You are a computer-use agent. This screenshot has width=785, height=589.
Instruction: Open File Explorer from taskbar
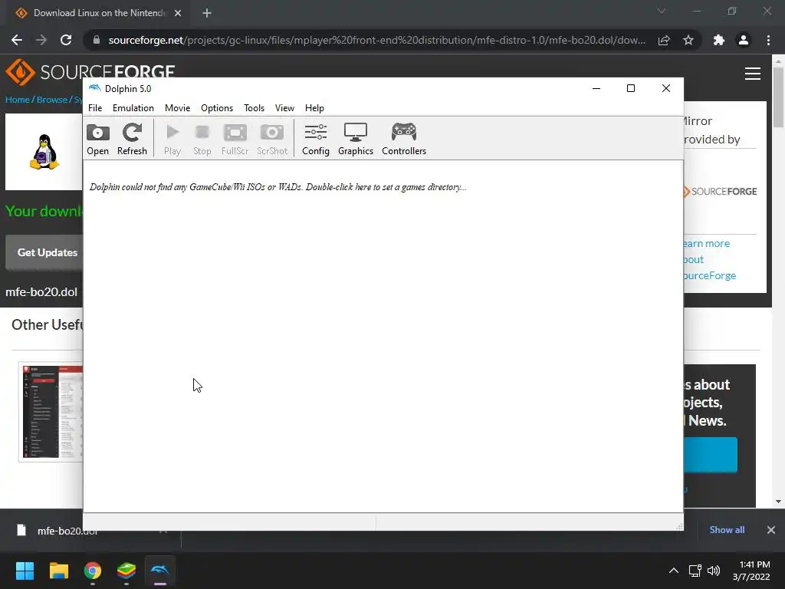[x=58, y=571]
